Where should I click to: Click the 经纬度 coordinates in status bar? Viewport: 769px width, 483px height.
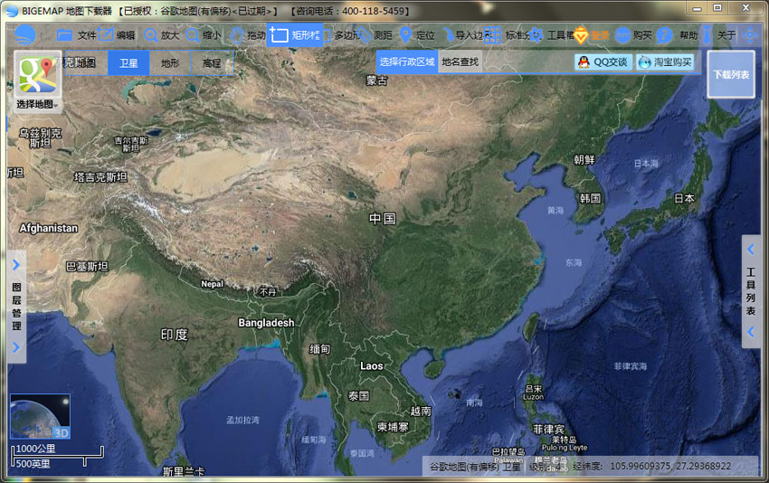click(652, 466)
